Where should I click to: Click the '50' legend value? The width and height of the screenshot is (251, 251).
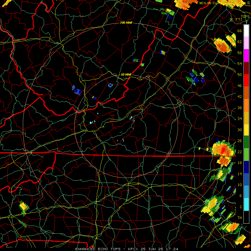point(240,74)
